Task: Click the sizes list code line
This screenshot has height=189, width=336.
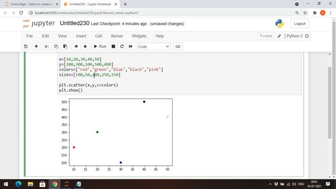Action: pyautogui.click(x=90, y=75)
